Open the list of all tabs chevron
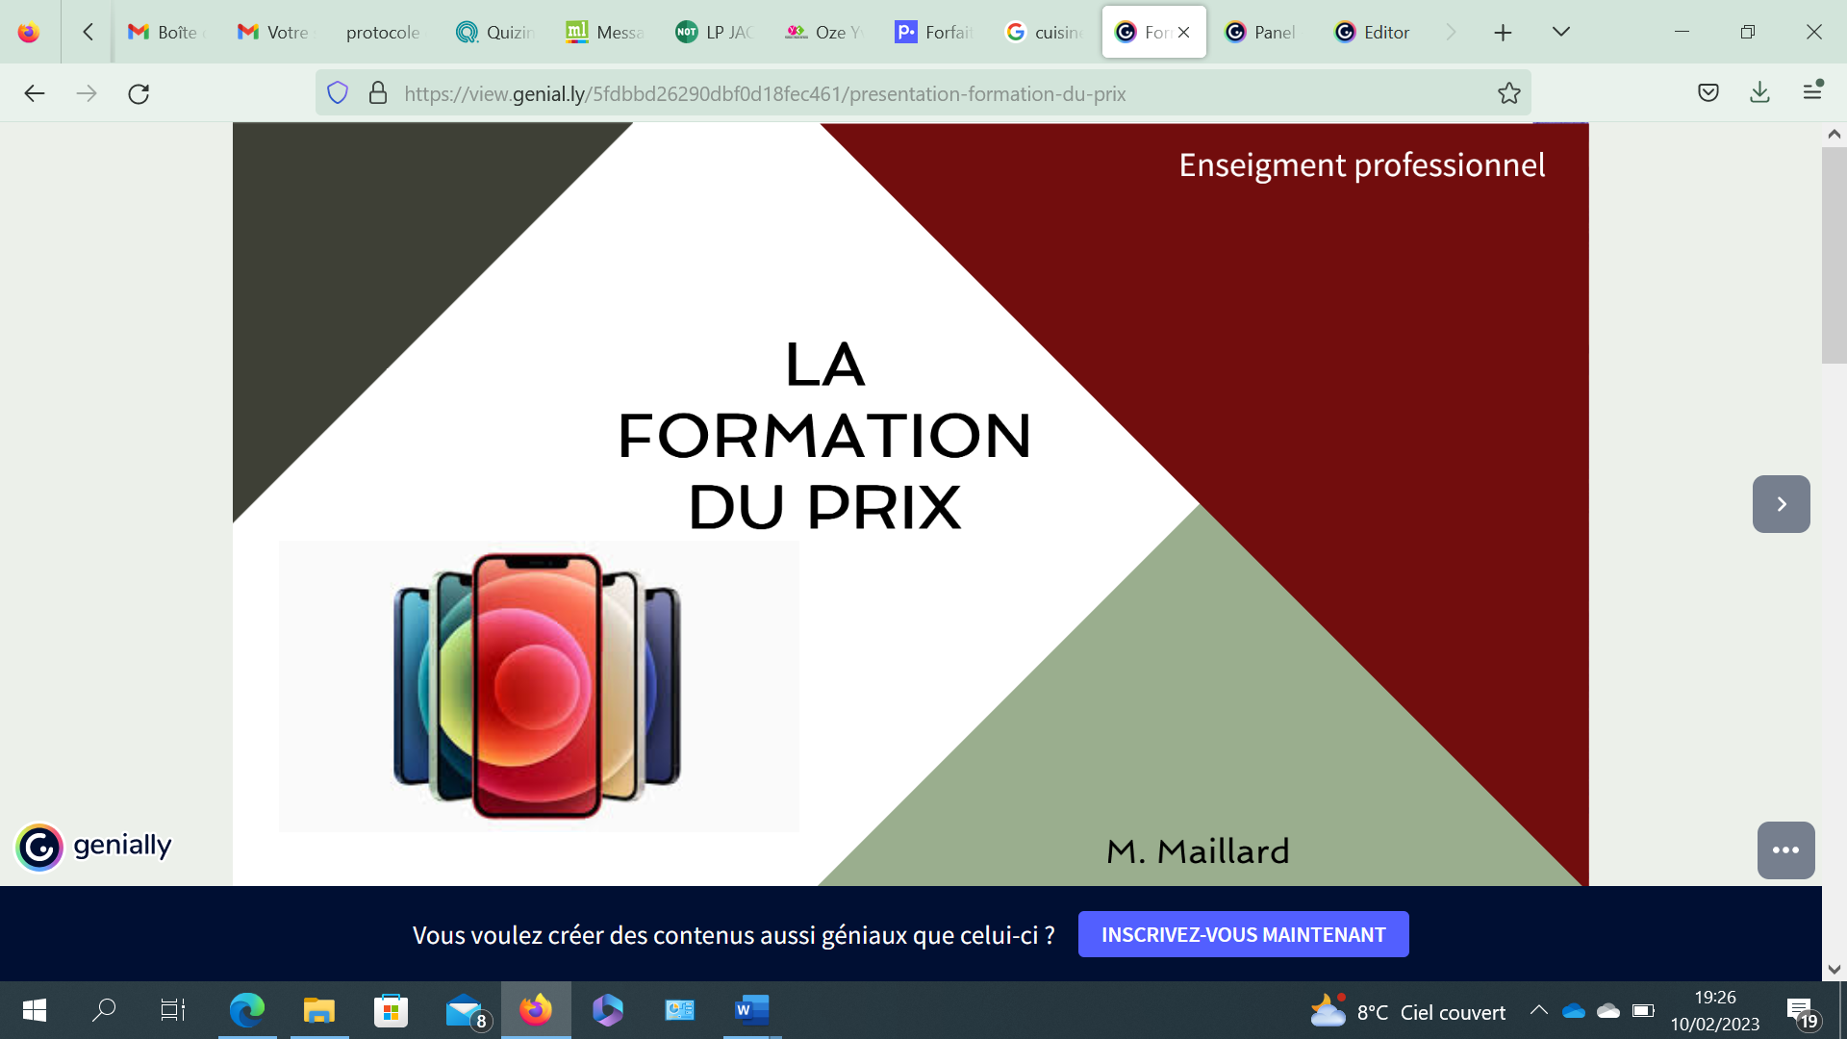 (1560, 32)
